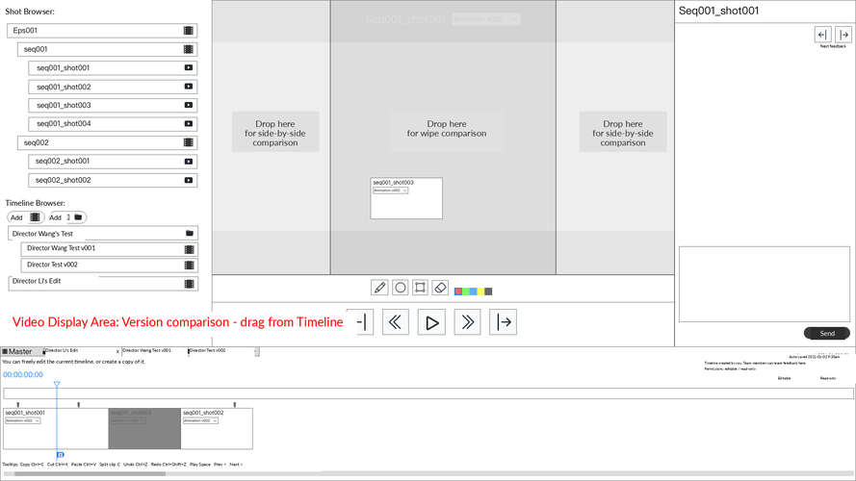Open Director Wang's Test folder

tap(103, 234)
